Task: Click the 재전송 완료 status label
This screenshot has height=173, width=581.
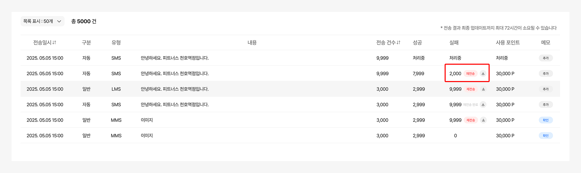Action: pyautogui.click(x=471, y=105)
